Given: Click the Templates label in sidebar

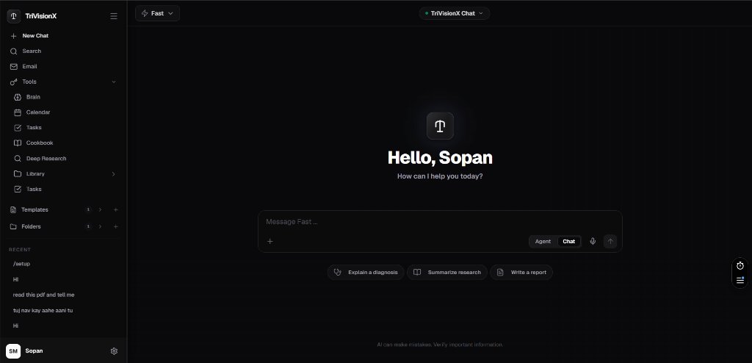Looking at the screenshot, I should point(35,210).
